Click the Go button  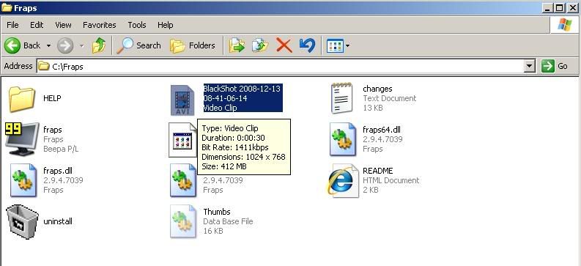click(x=555, y=66)
